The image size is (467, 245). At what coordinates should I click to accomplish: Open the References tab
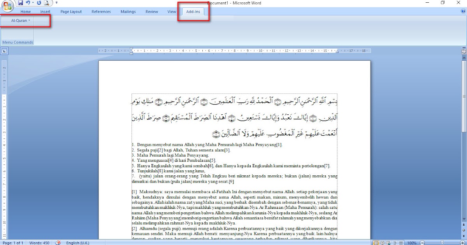[101, 12]
